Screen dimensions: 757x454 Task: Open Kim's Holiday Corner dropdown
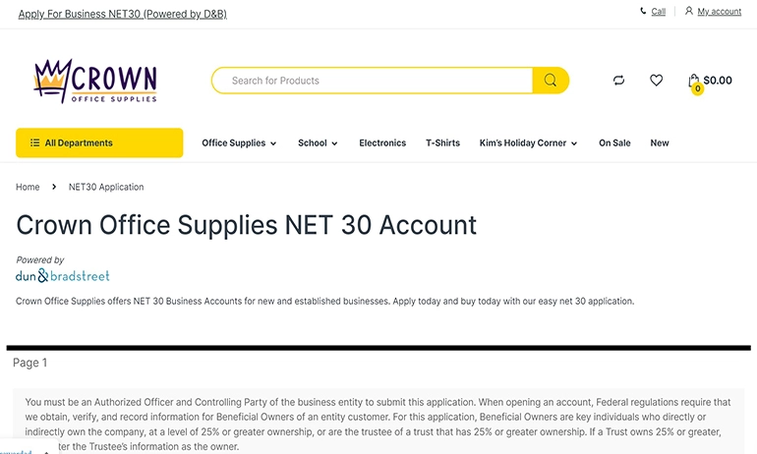coord(528,142)
